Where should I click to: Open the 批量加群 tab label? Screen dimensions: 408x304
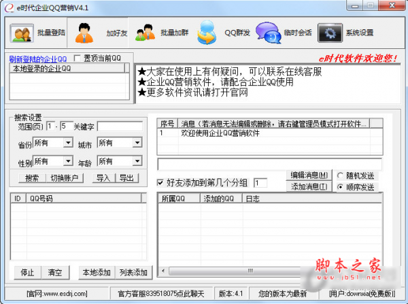point(175,33)
